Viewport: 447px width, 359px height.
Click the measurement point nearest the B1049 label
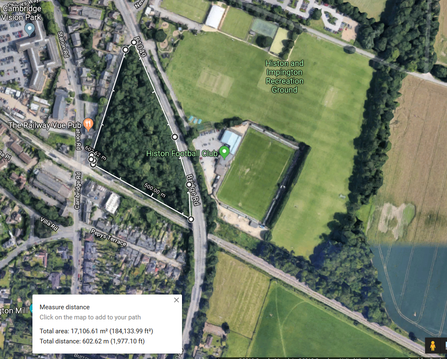coord(134,43)
